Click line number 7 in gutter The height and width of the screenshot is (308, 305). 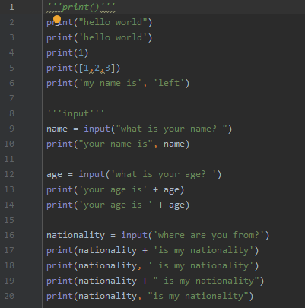tap(11, 98)
